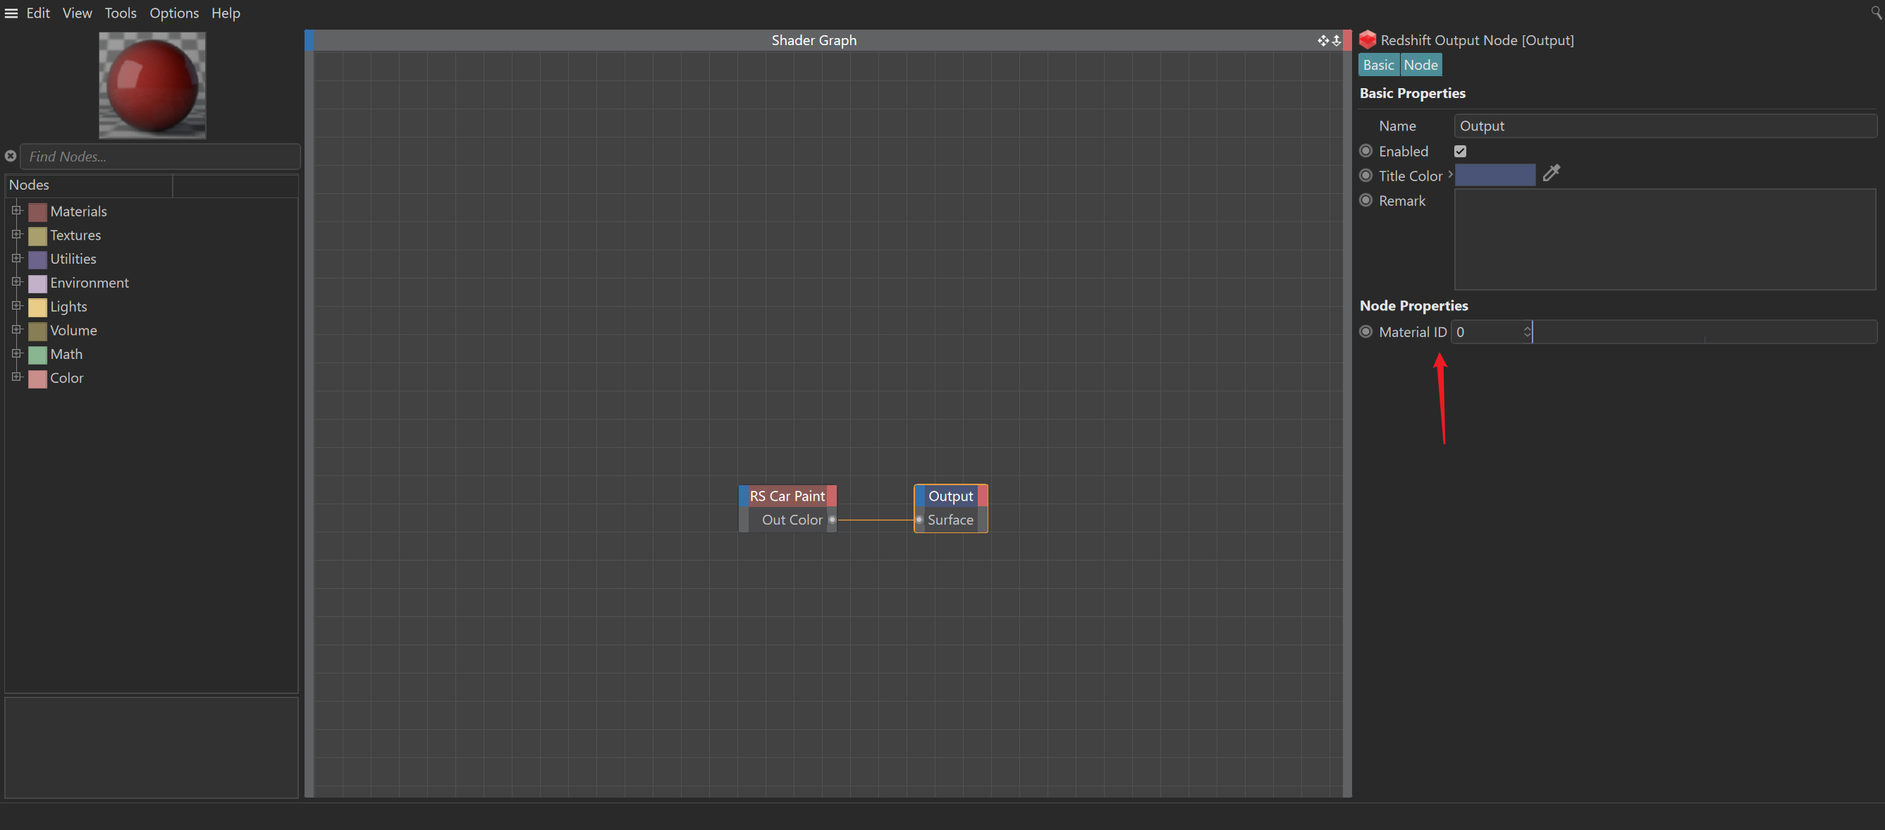
Task: Open the Edit menu
Action: (x=38, y=13)
